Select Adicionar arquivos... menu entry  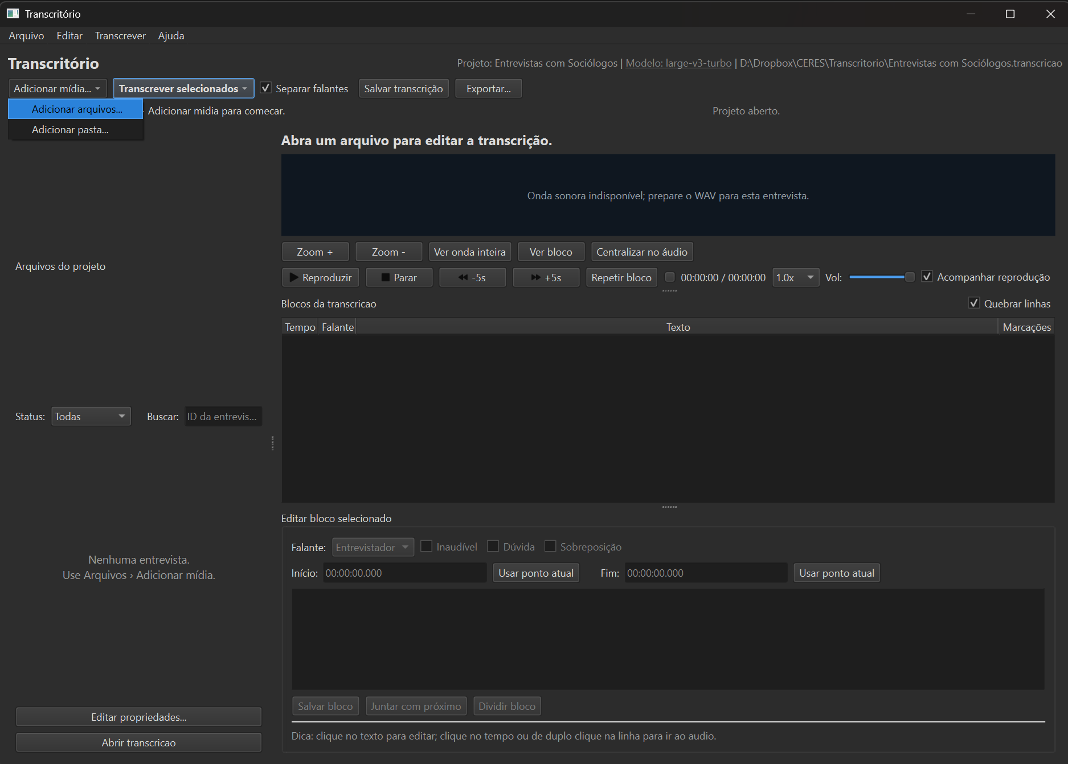[x=76, y=109]
